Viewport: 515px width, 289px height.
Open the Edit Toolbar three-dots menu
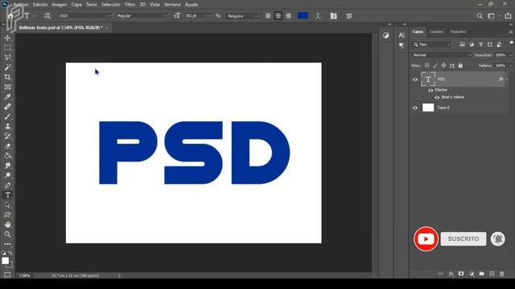[7, 244]
